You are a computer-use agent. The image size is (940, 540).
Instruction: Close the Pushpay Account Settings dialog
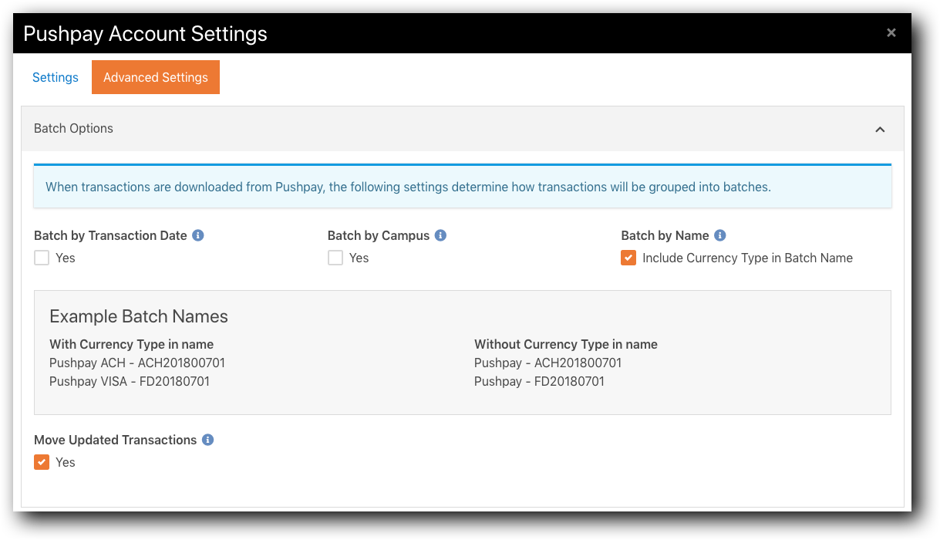(x=891, y=32)
